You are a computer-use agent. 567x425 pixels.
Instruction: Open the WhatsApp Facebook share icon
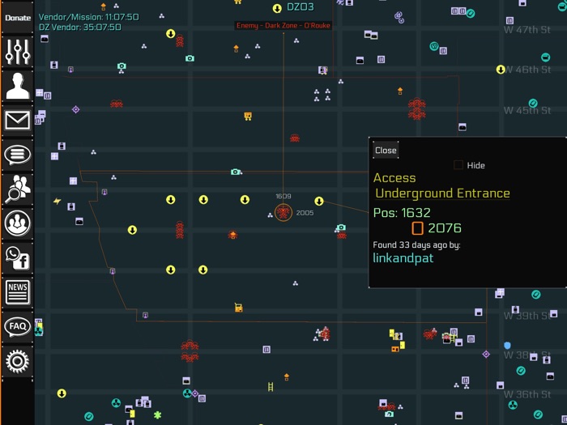(x=17, y=258)
